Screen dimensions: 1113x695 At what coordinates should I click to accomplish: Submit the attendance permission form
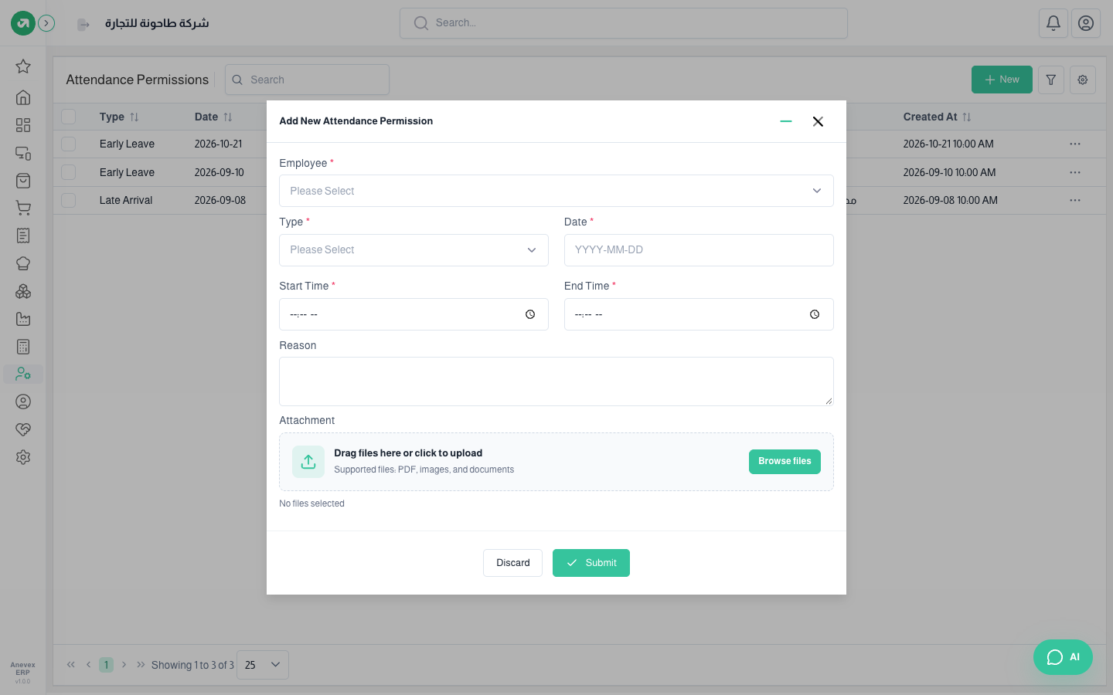tap(591, 563)
